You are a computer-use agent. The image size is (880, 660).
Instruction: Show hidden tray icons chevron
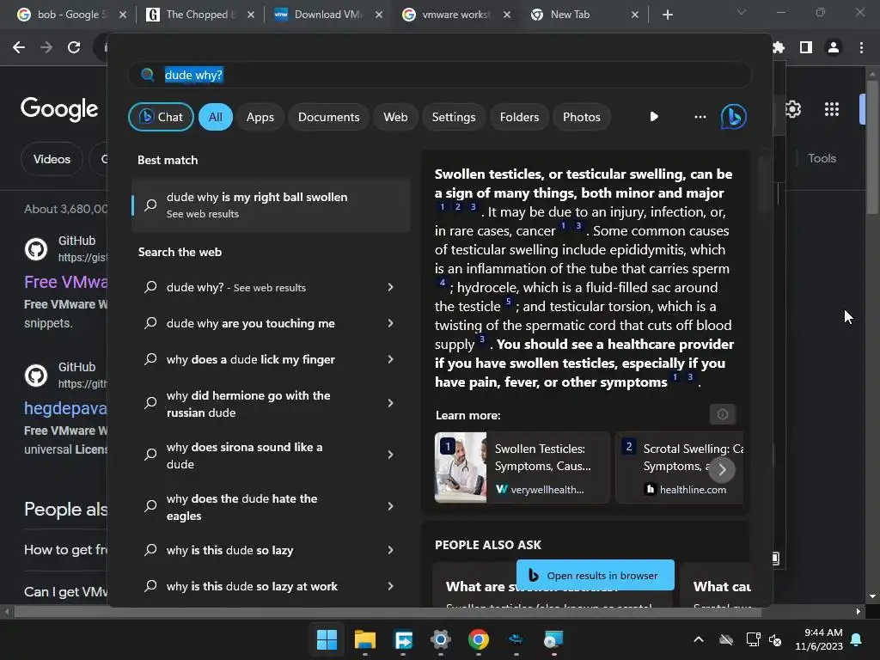699,639
